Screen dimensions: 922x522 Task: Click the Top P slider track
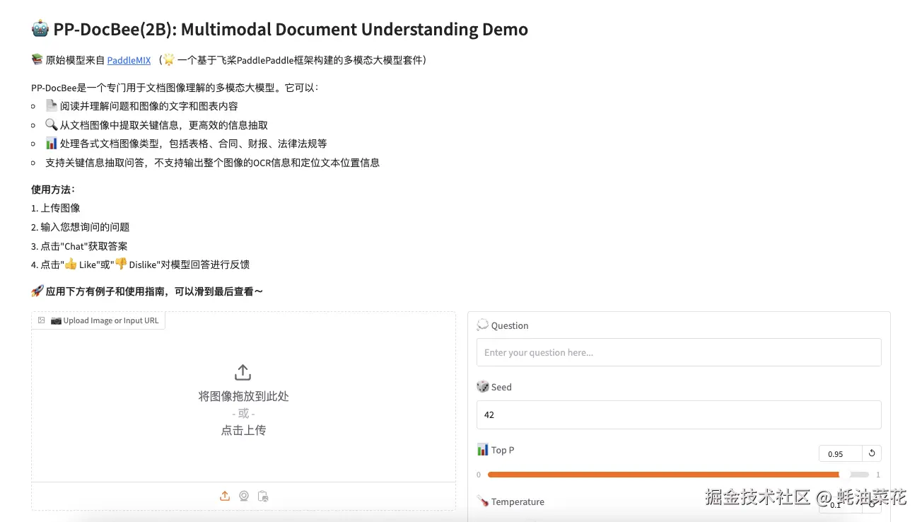click(678, 475)
